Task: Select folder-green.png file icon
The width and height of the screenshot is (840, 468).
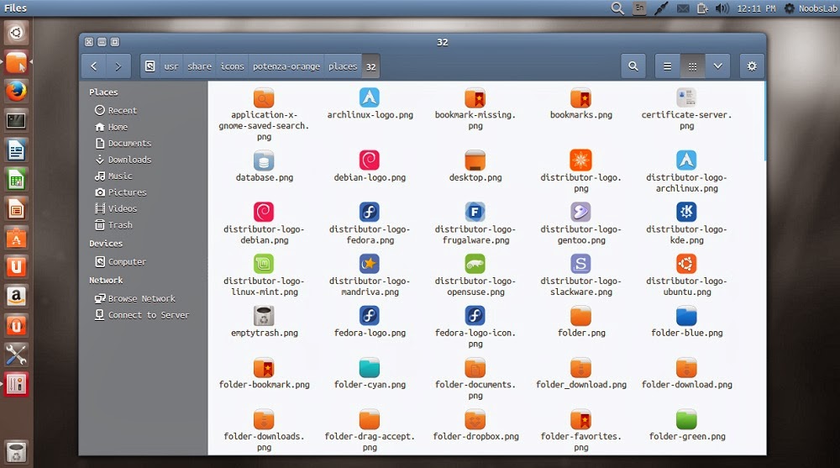Action: (686, 420)
